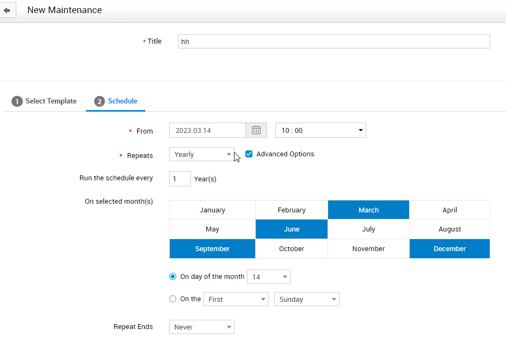Deselect the March month button
Image resolution: width=506 pixels, height=347 pixels.
368,210
